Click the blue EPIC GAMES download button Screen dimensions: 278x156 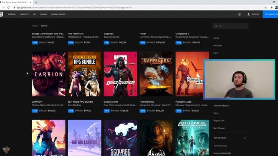click(270, 14)
